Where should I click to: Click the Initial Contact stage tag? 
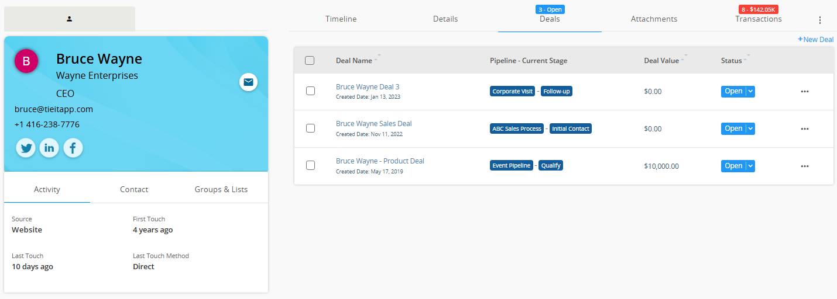(571, 128)
